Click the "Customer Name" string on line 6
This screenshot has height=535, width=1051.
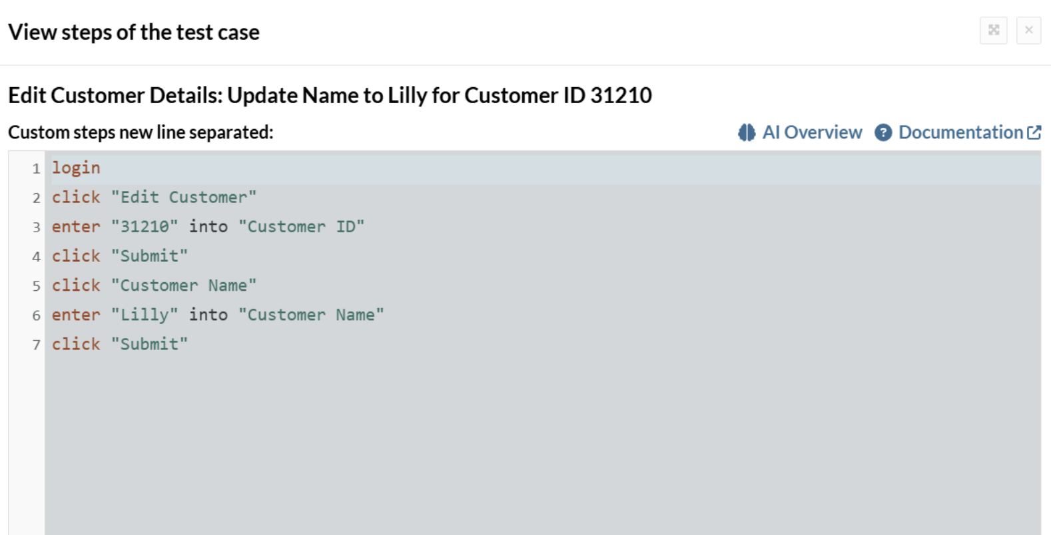pyautogui.click(x=311, y=314)
